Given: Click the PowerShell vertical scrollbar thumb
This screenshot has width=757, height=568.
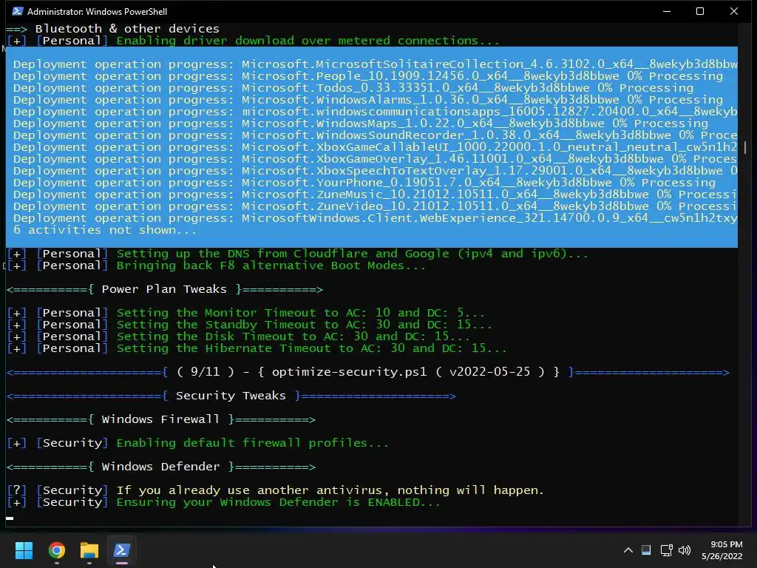Looking at the screenshot, I should (745, 148).
